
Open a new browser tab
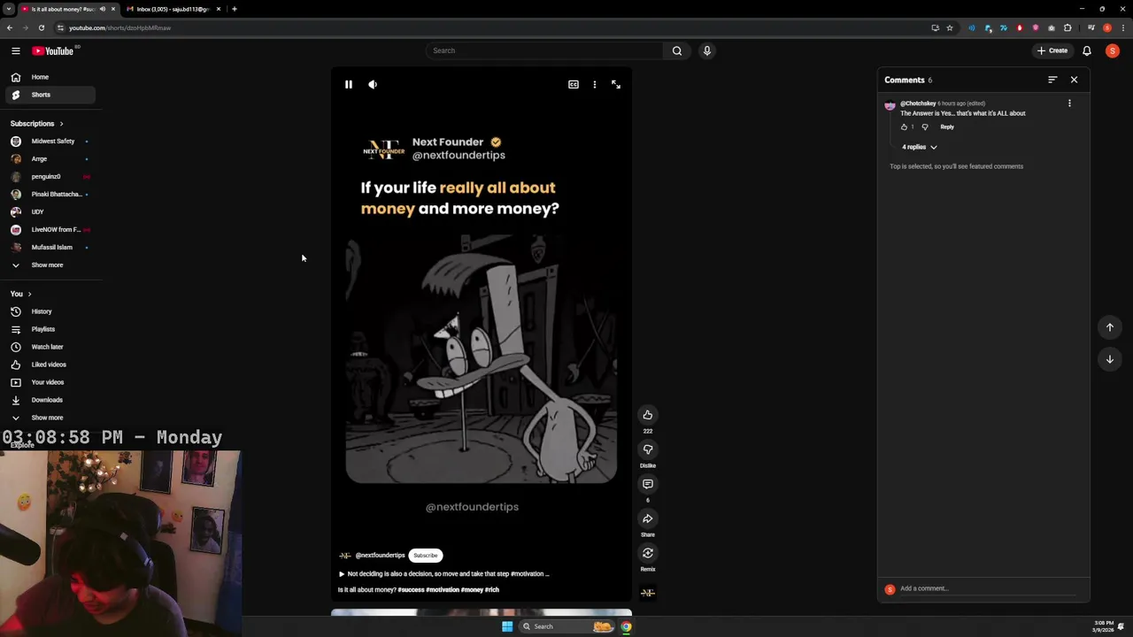[x=235, y=9]
